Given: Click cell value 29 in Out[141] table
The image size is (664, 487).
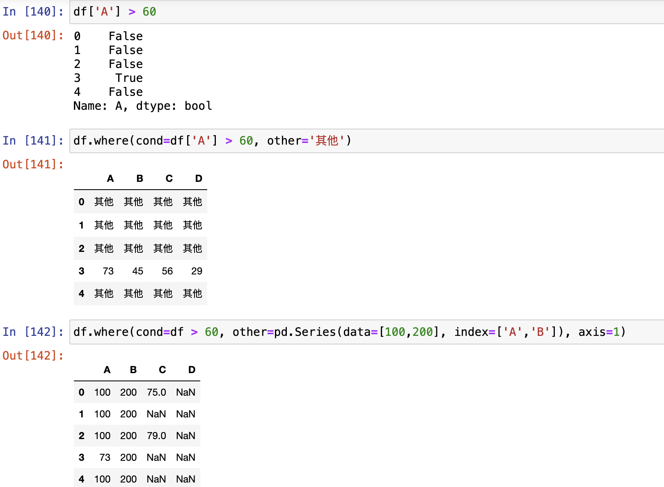Looking at the screenshot, I should click(197, 271).
